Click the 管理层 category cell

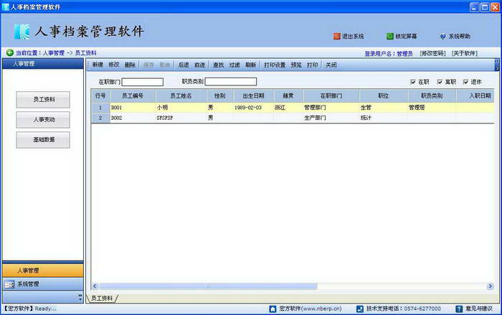point(432,108)
